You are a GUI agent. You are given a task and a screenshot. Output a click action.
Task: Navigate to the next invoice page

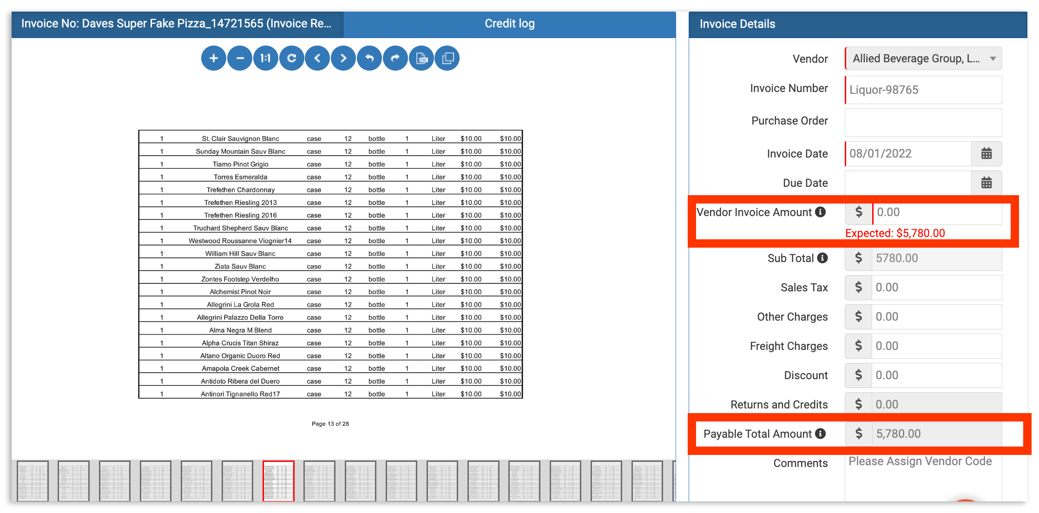click(343, 58)
